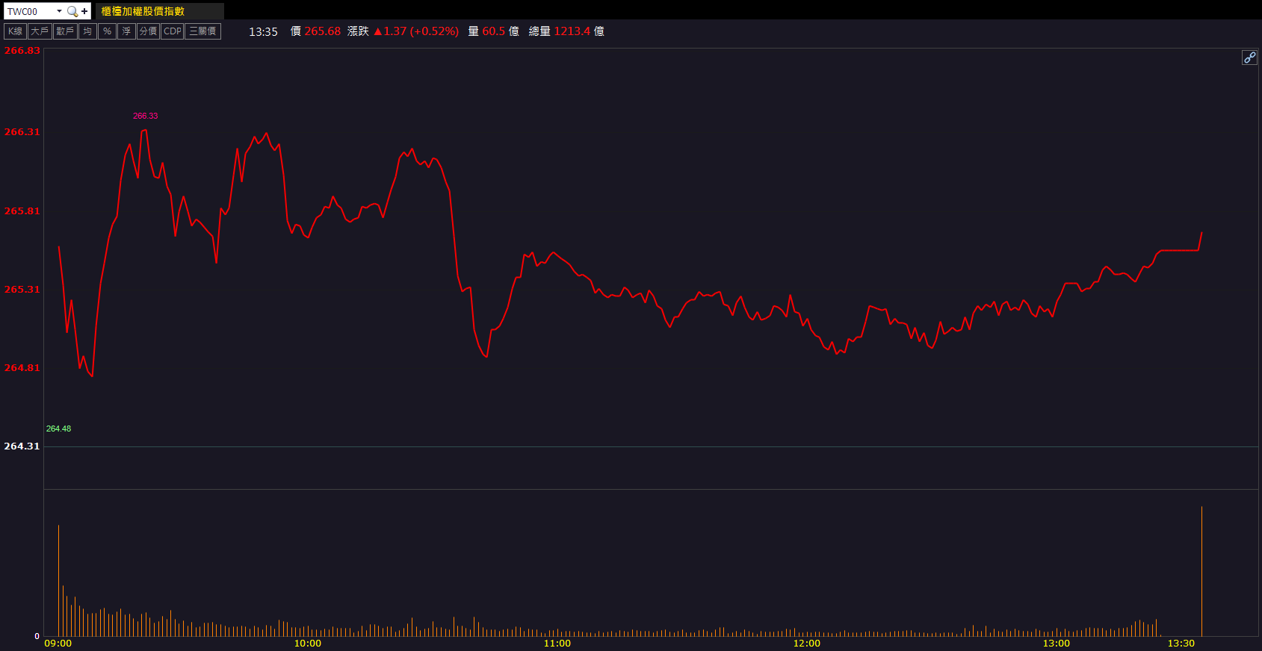Click the opening volume bar at 09:00

(58, 581)
